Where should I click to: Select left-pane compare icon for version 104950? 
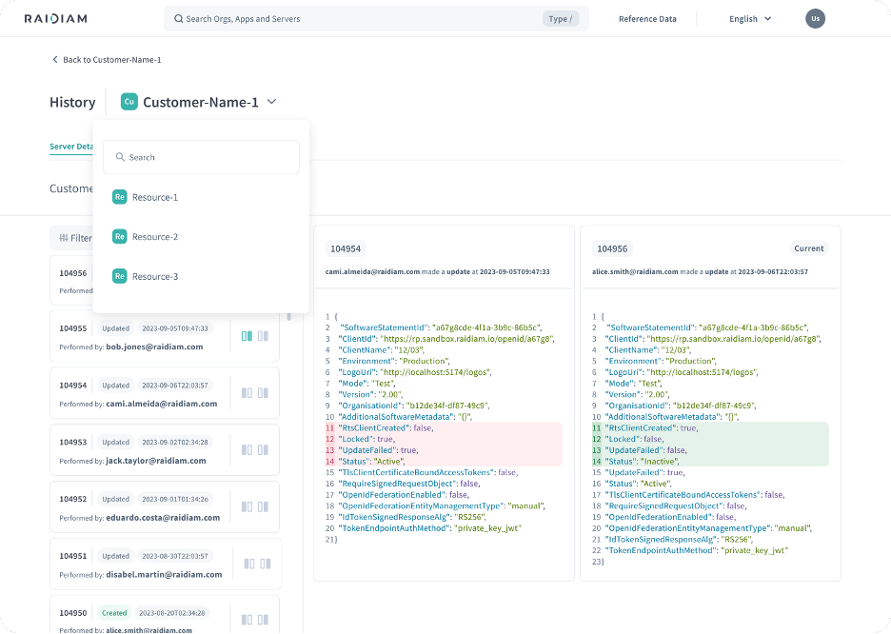coord(247,620)
